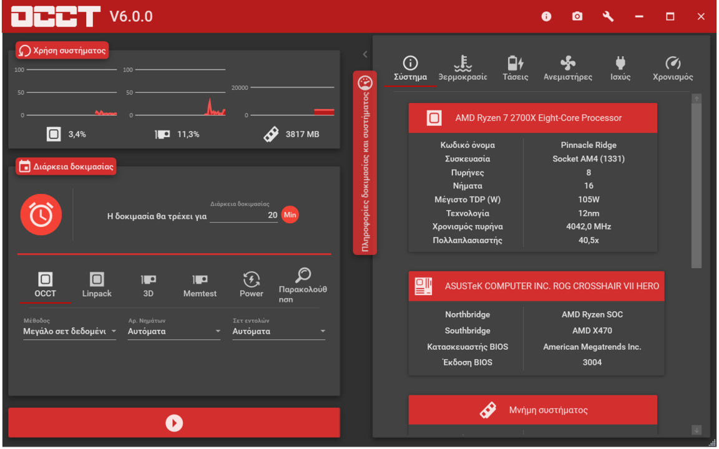
Task: Click the vertical scrollbar thumb
Action: tap(697, 186)
